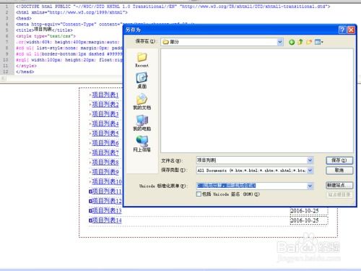Go up one folder level icon
The height and width of the screenshot is (271, 361).
coord(300,42)
